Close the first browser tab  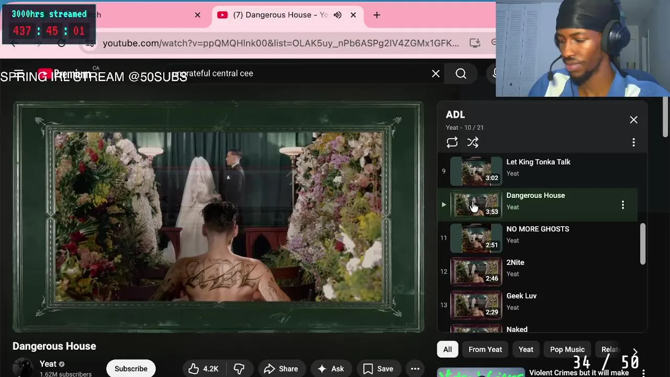coord(197,15)
